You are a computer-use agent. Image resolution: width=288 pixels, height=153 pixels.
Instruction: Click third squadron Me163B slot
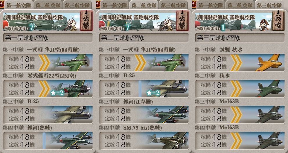pos(240,115)
